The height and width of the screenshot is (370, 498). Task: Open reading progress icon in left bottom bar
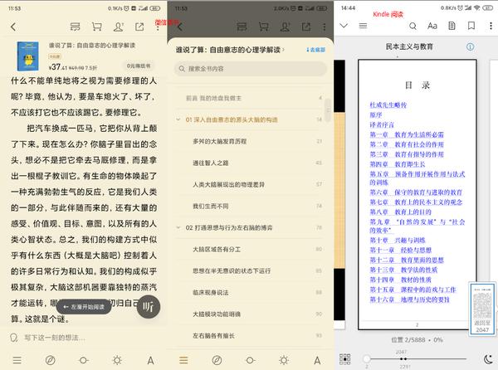(x=84, y=360)
